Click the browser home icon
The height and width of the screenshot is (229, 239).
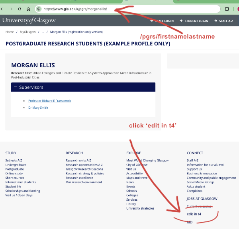pos(28,9)
